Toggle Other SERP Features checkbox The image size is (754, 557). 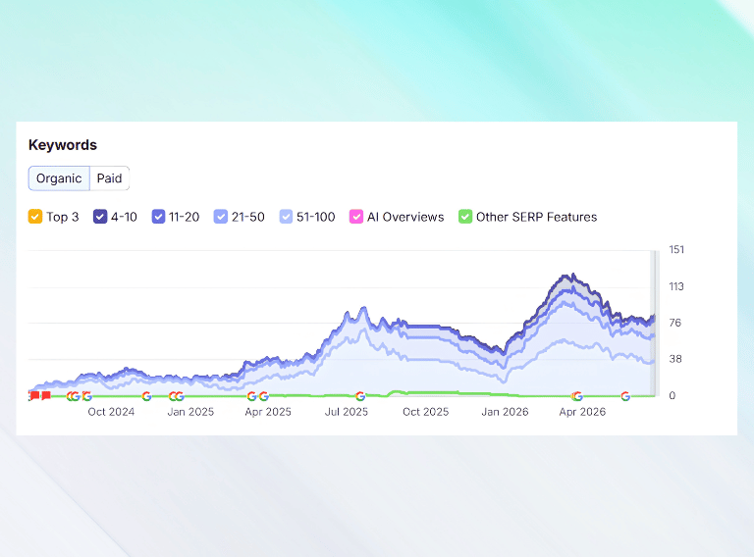click(465, 217)
